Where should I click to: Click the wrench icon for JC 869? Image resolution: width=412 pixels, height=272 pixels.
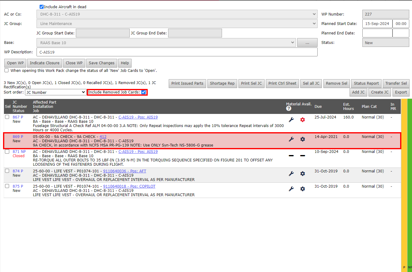tap(291, 139)
